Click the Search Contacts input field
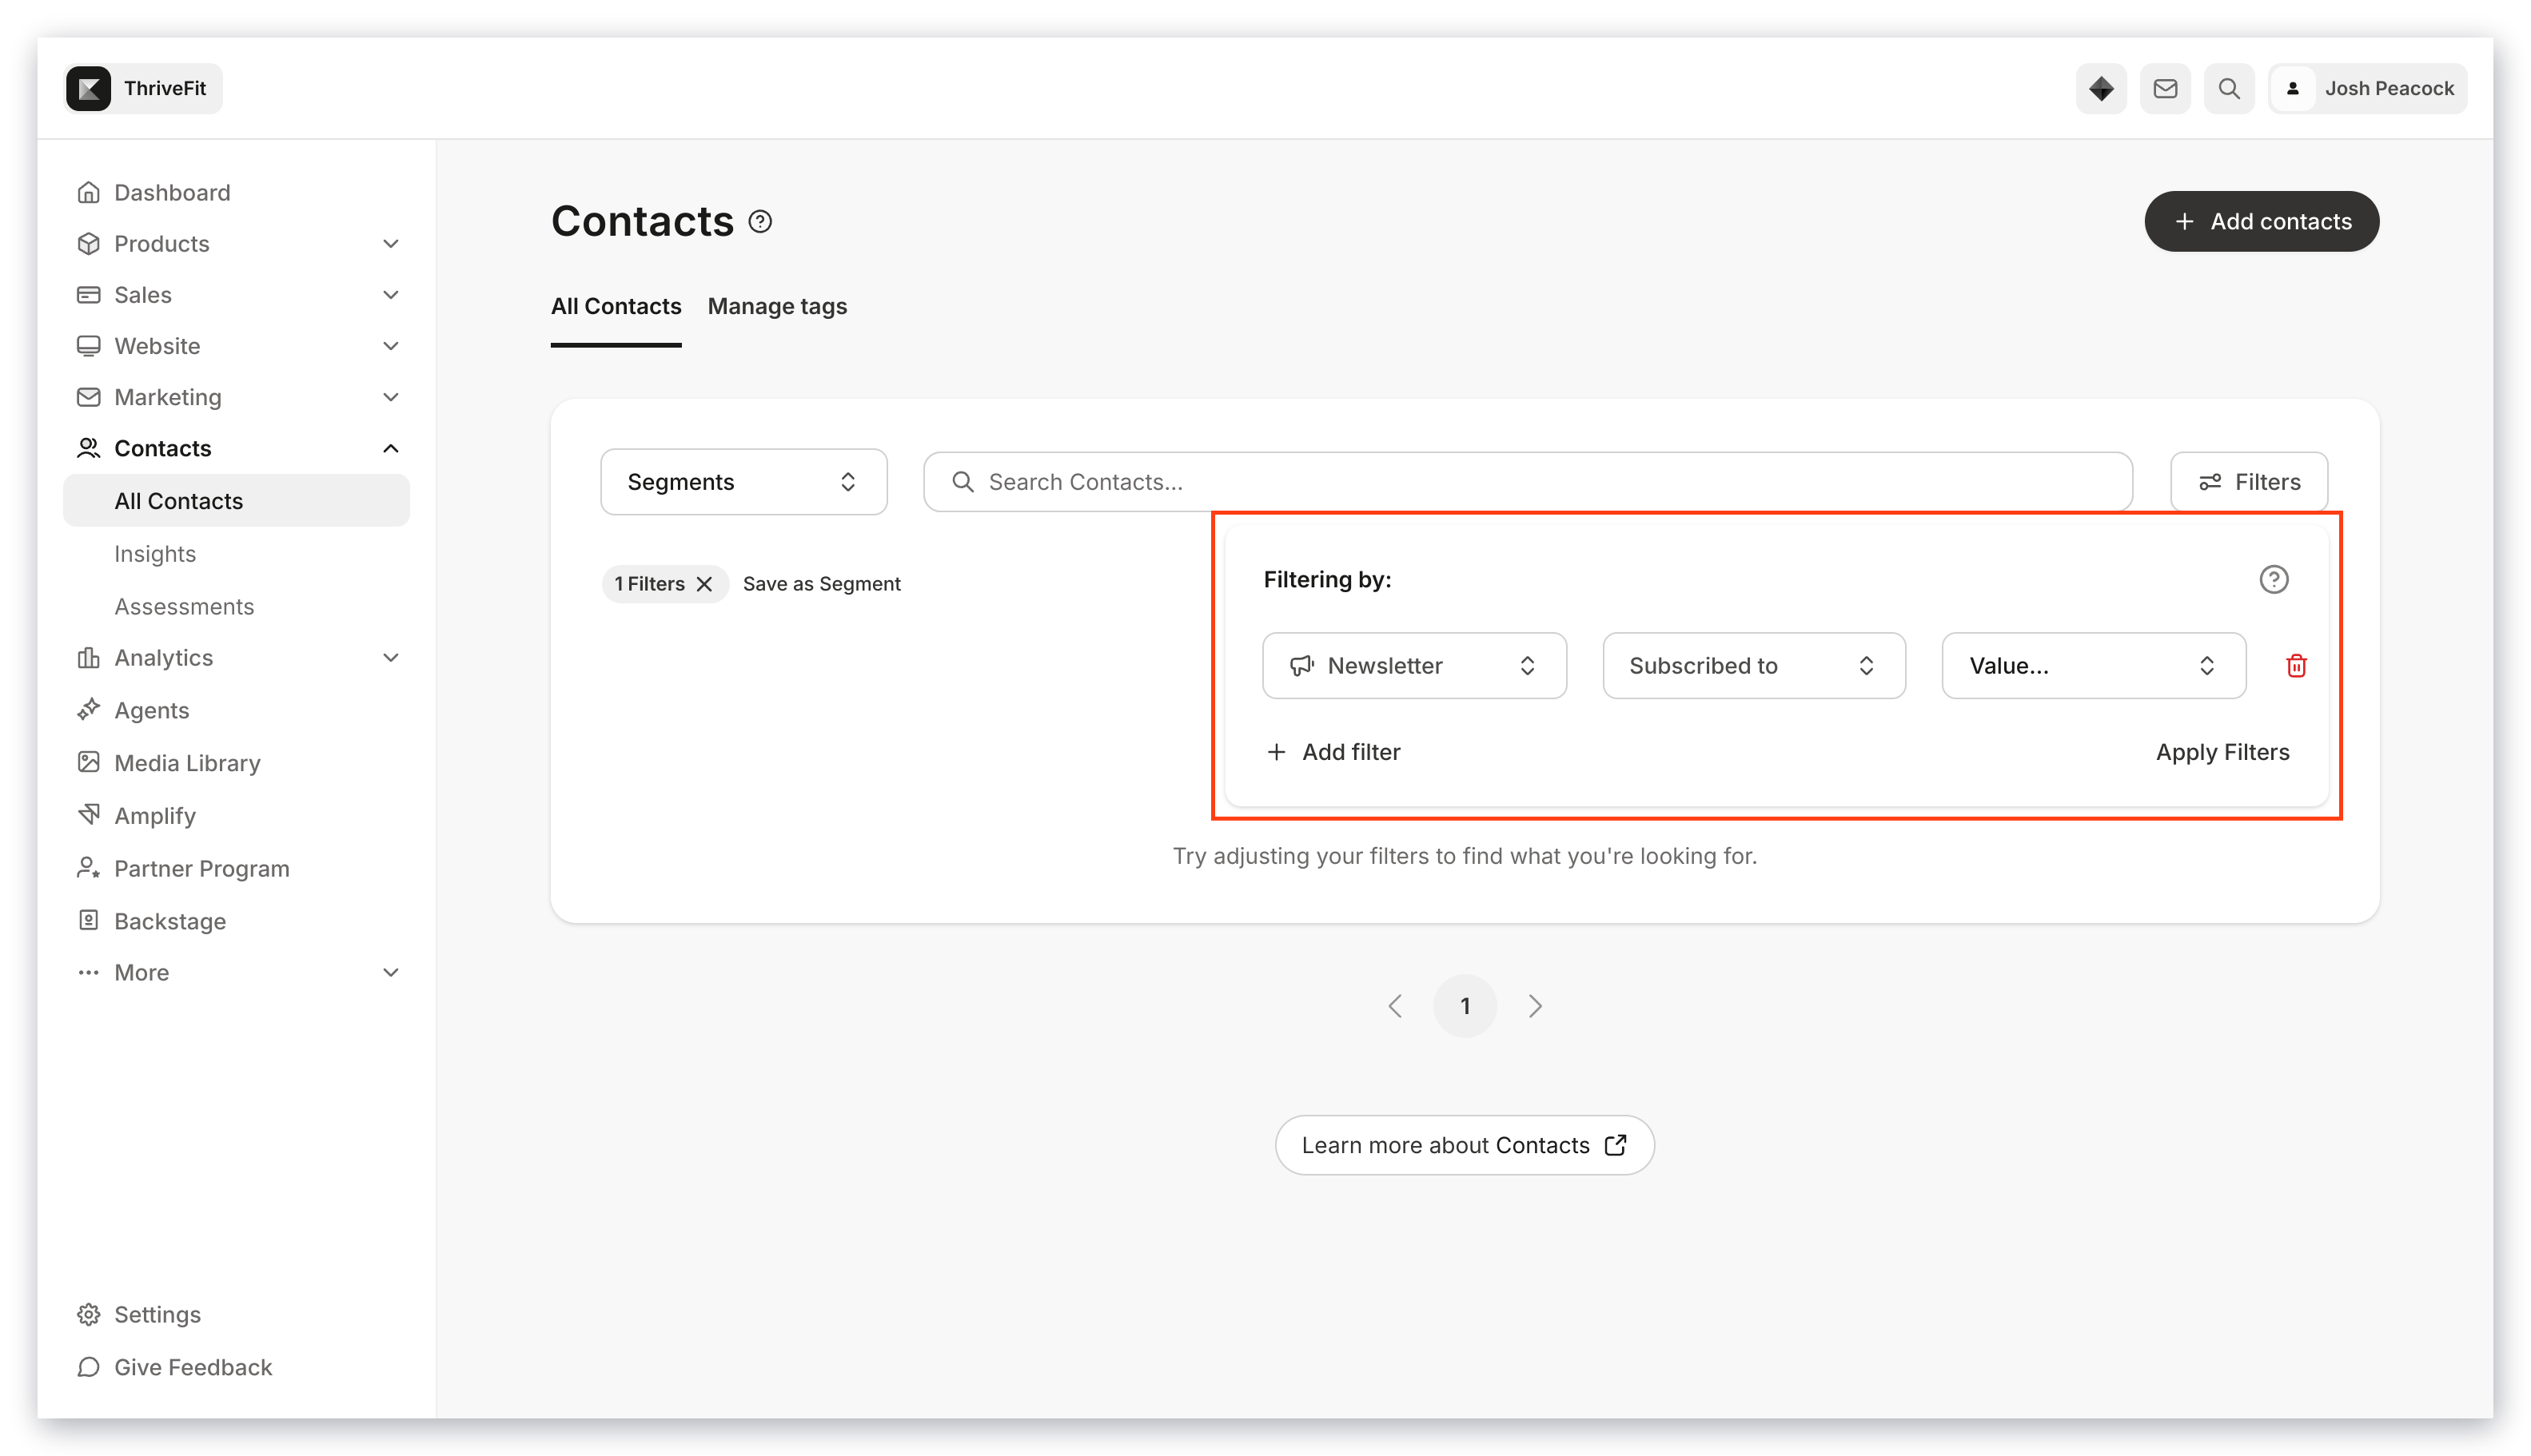 (x=1528, y=481)
